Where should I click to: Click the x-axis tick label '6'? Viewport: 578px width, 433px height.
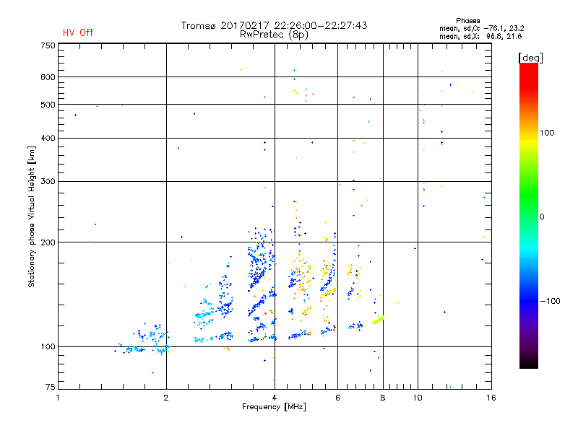pos(337,398)
